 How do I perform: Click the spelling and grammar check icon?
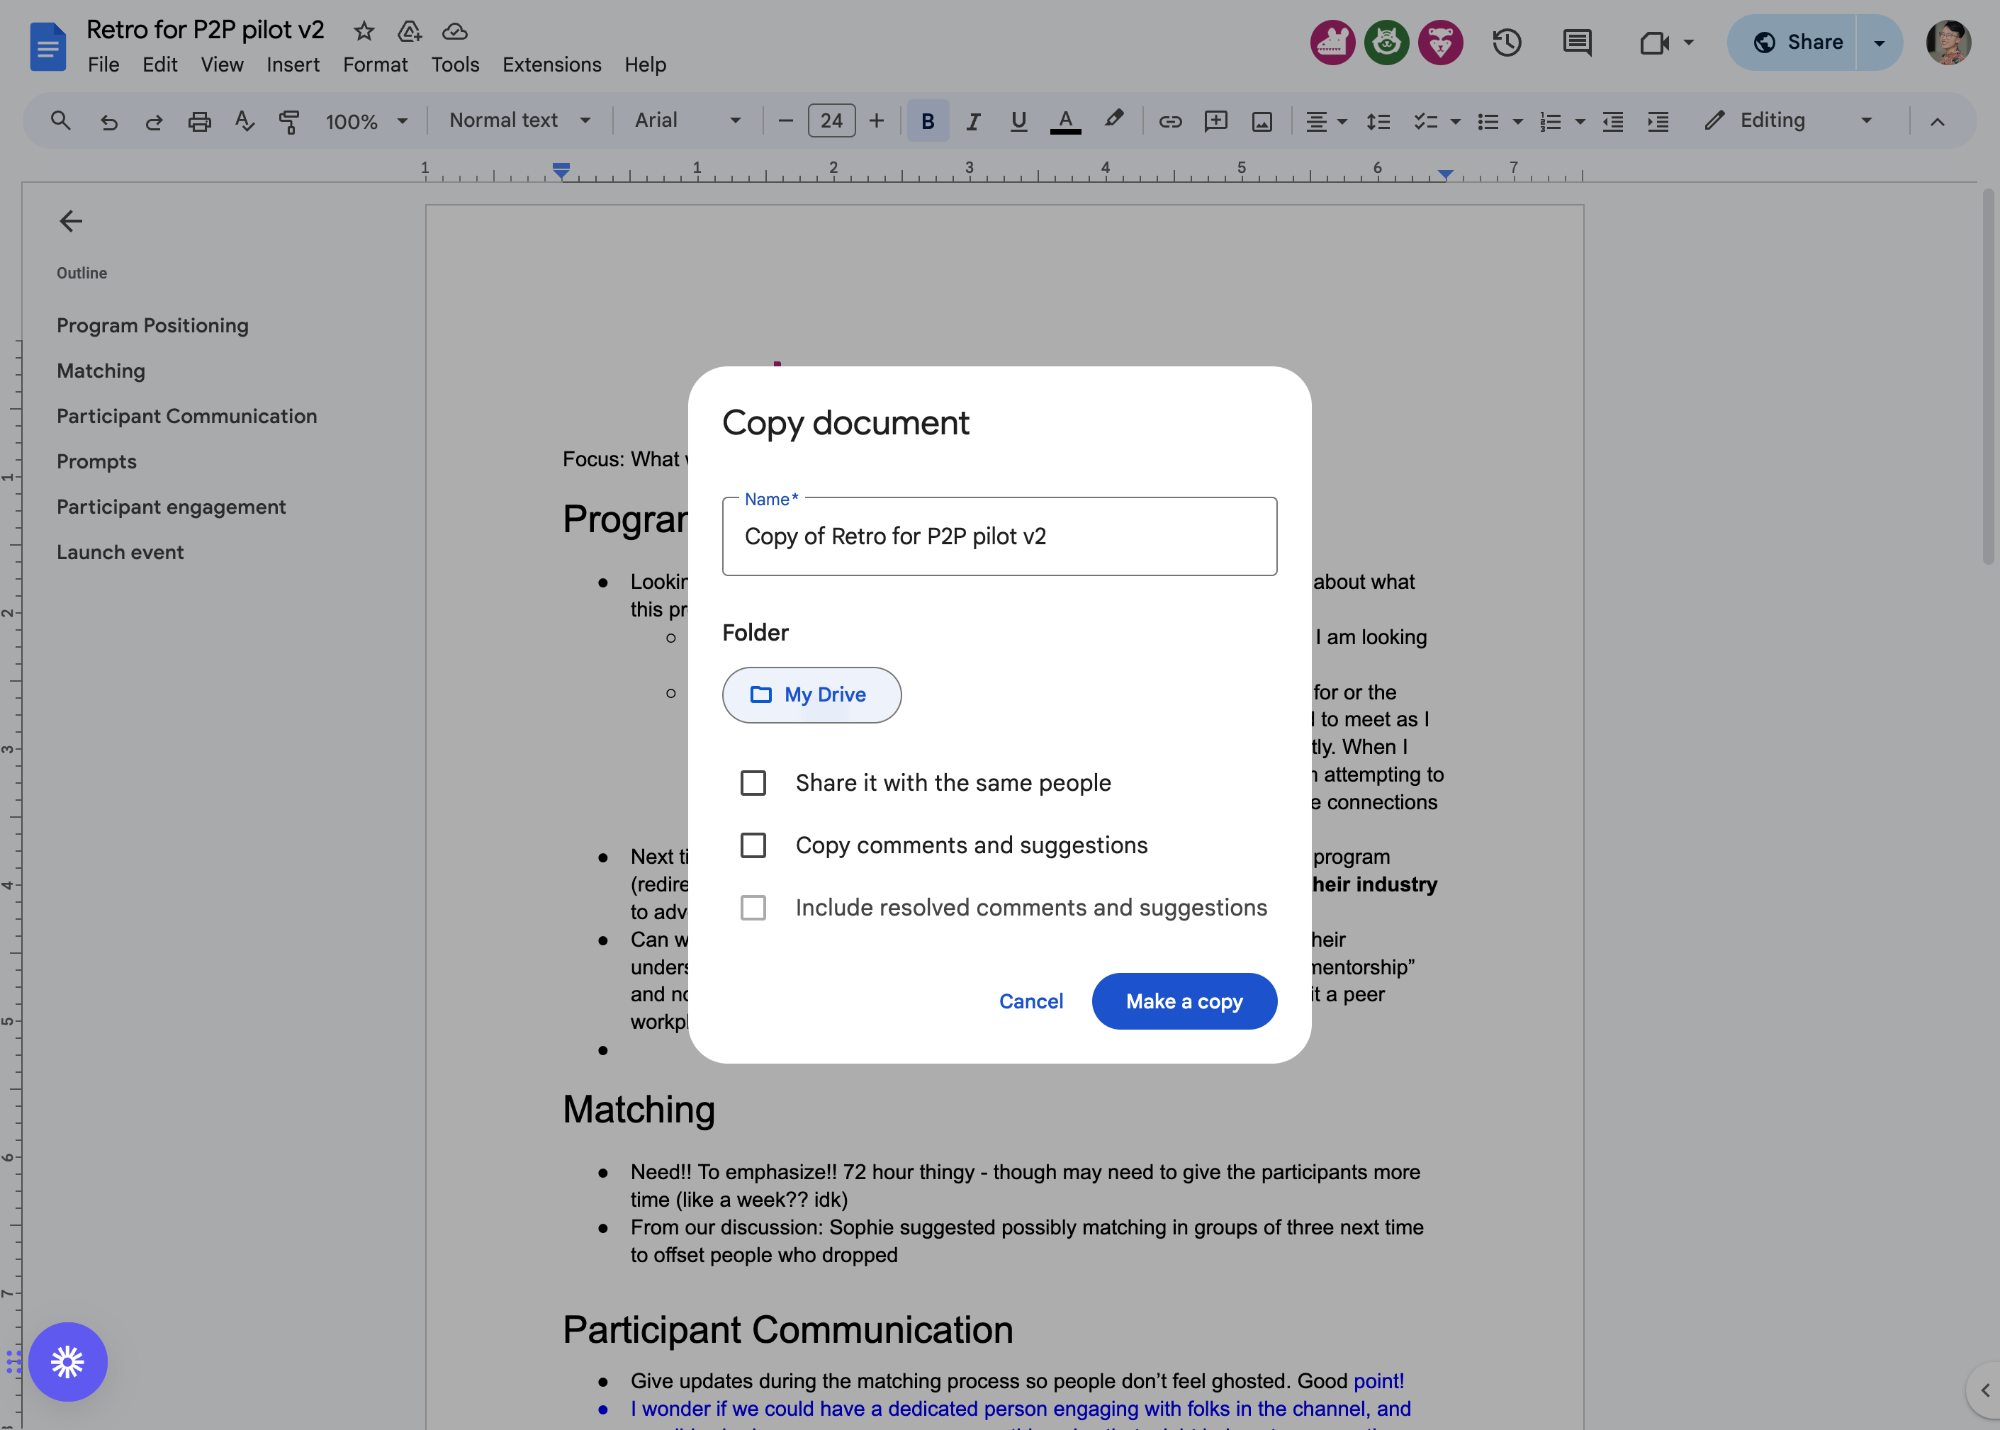245,120
